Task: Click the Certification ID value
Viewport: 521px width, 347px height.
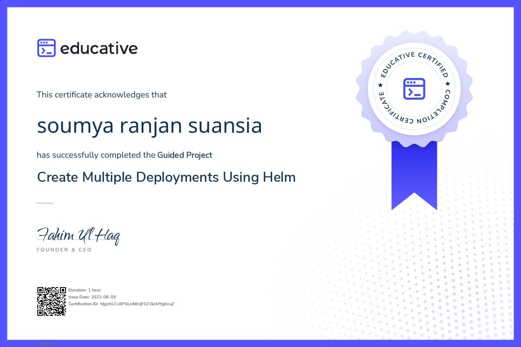Action: (x=137, y=304)
